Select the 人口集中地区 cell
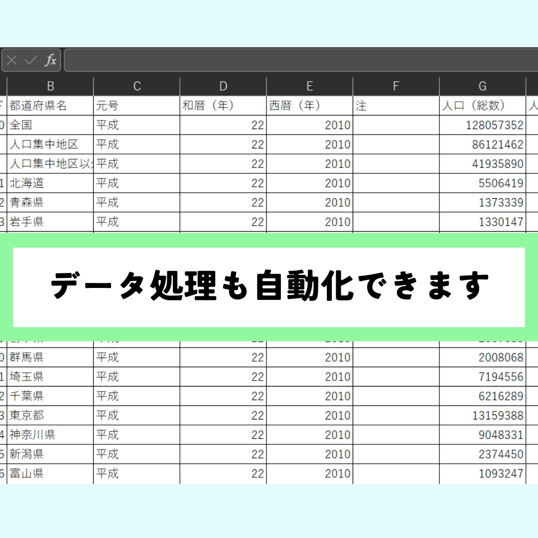Screen dimensions: 538x538 pyautogui.click(x=50, y=144)
